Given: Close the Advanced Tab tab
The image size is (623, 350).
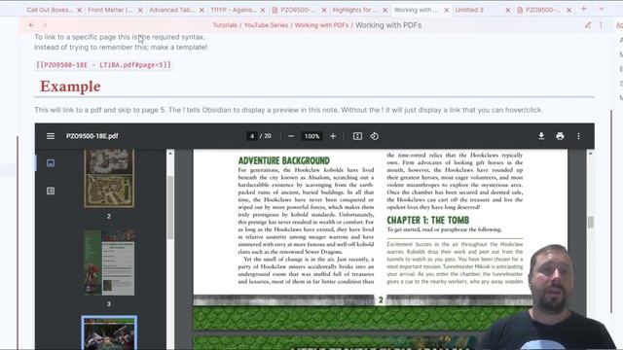Looking at the screenshot, I should pyautogui.click(x=202, y=10).
